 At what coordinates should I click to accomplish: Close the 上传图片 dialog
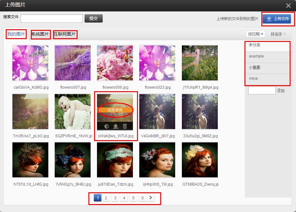coord(288,5)
